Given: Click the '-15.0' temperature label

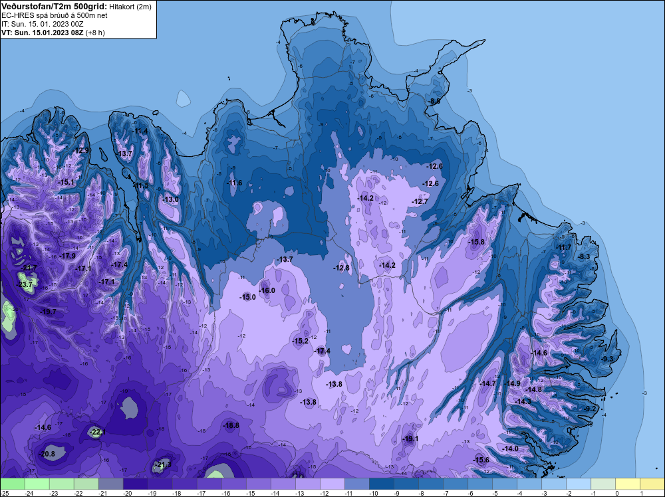Looking at the screenshot, I should (247, 297).
